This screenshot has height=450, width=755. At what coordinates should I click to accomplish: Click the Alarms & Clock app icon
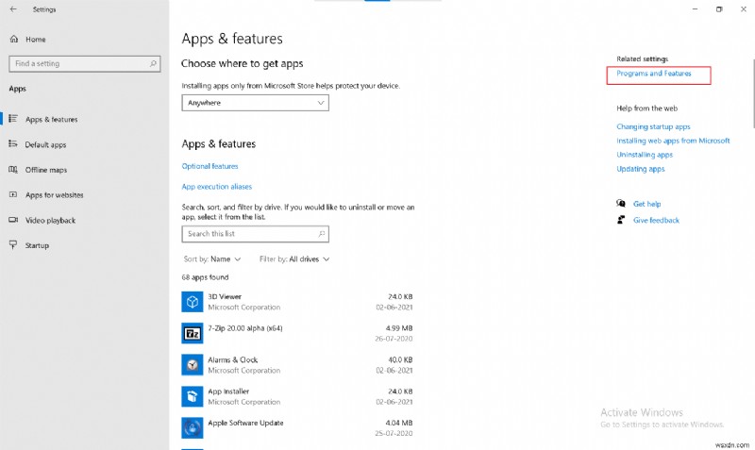pyautogui.click(x=193, y=365)
